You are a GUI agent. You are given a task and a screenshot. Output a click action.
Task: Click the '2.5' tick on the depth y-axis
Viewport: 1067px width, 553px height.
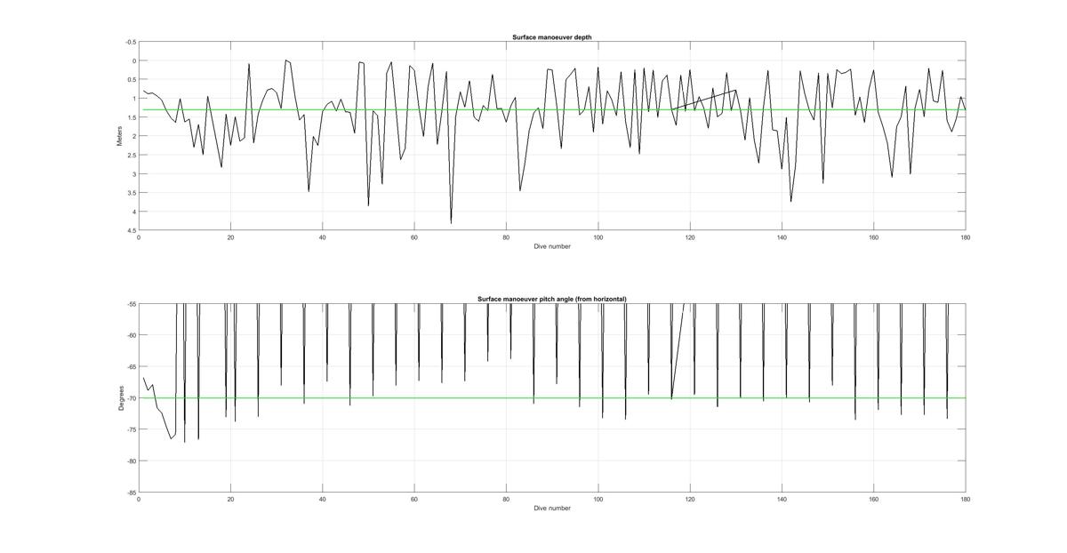click(132, 156)
